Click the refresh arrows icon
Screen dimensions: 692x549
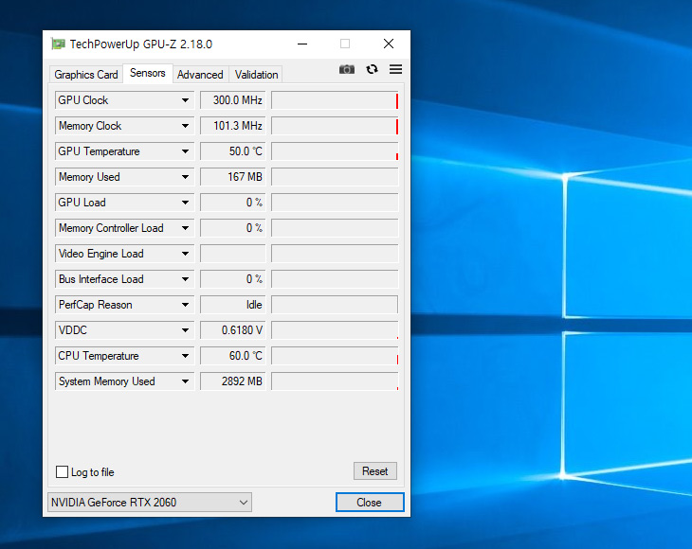[x=372, y=69]
